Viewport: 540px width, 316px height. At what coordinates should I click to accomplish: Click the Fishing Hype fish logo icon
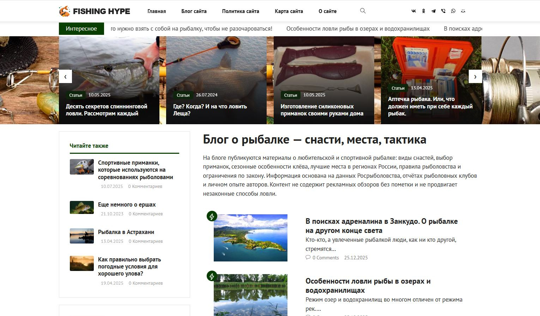[x=65, y=11]
